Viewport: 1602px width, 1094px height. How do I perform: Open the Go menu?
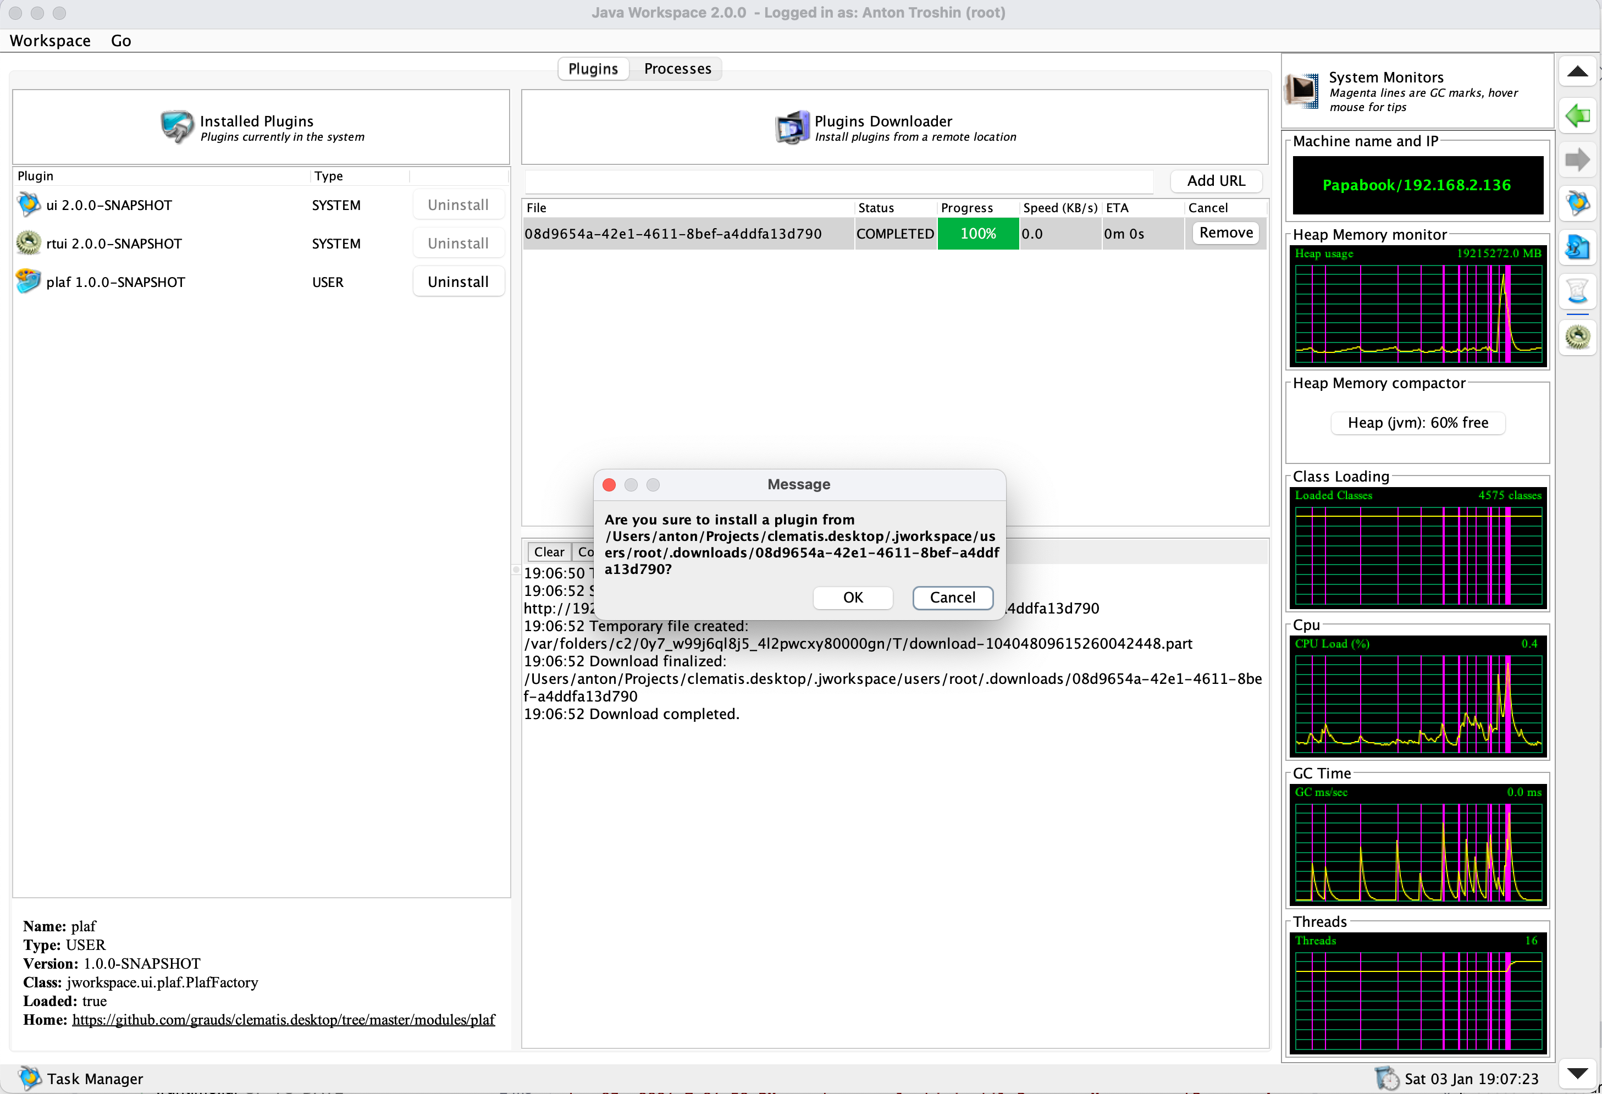click(x=120, y=41)
